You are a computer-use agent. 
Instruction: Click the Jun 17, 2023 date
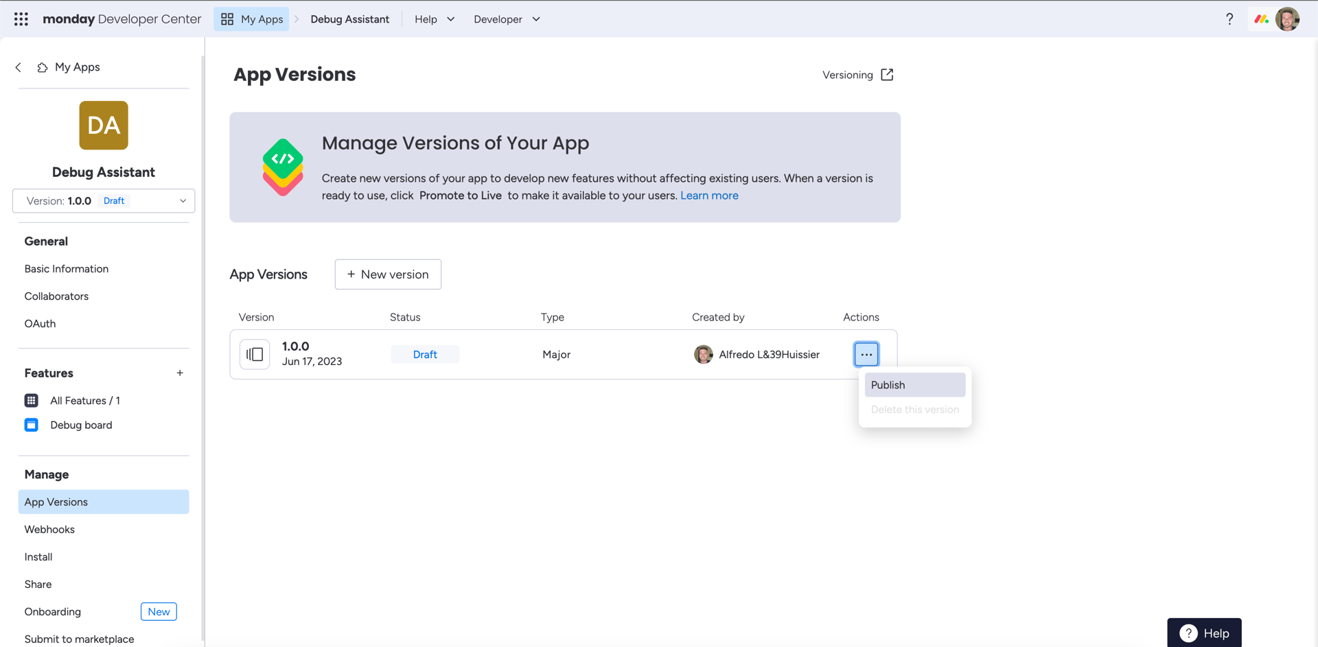click(312, 362)
